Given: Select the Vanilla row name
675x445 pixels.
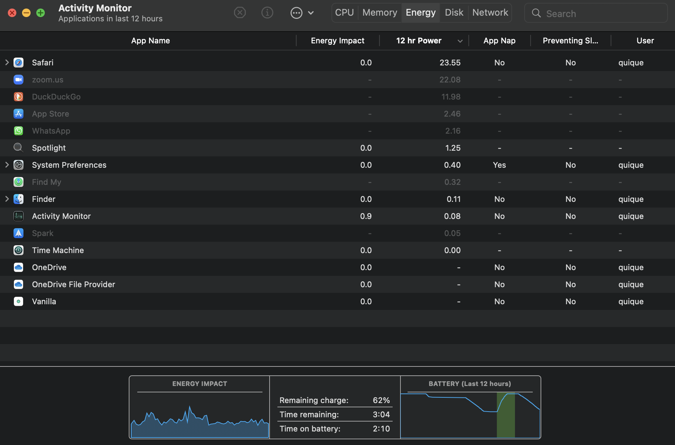Looking at the screenshot, I should click(44, 301).
